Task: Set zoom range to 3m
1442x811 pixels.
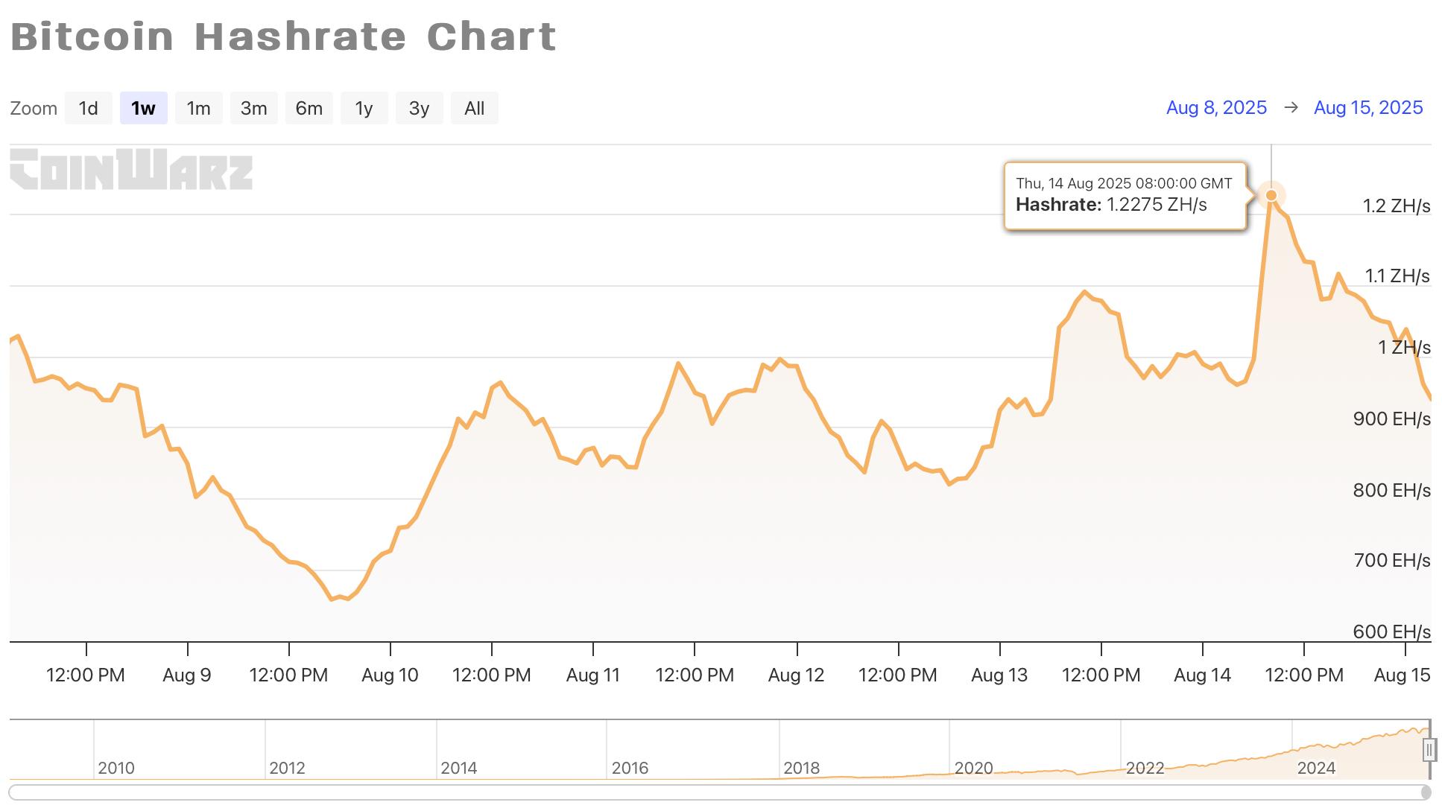Action: pos(253,109)
